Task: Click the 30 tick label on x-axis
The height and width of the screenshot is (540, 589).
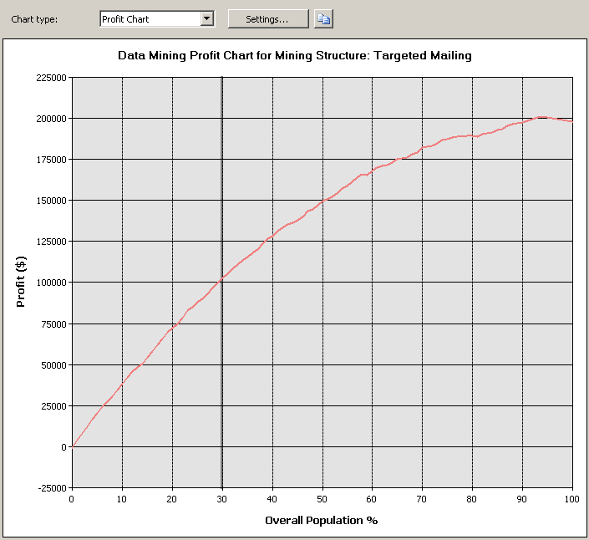Action: coord(222,500)
